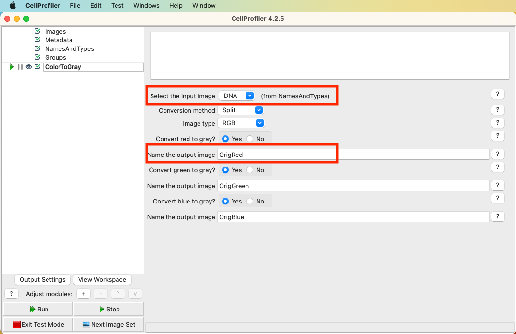Click the plus button to add module
The image size is (516, 334).
coord(83,294)
